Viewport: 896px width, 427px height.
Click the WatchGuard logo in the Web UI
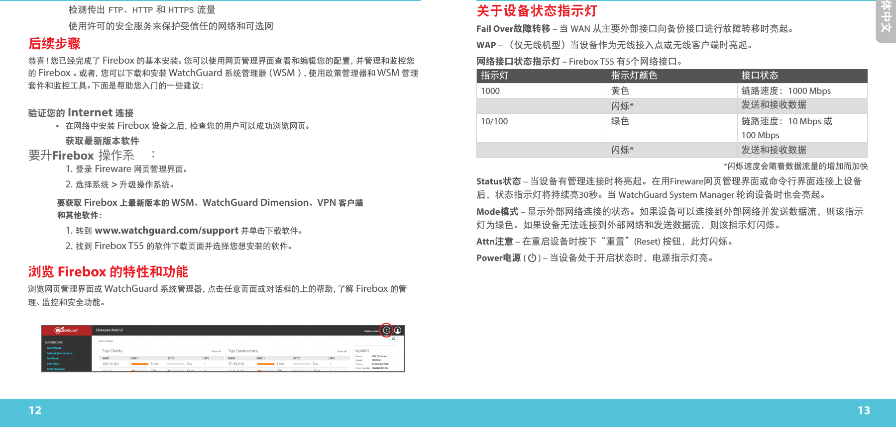point(66,330)
